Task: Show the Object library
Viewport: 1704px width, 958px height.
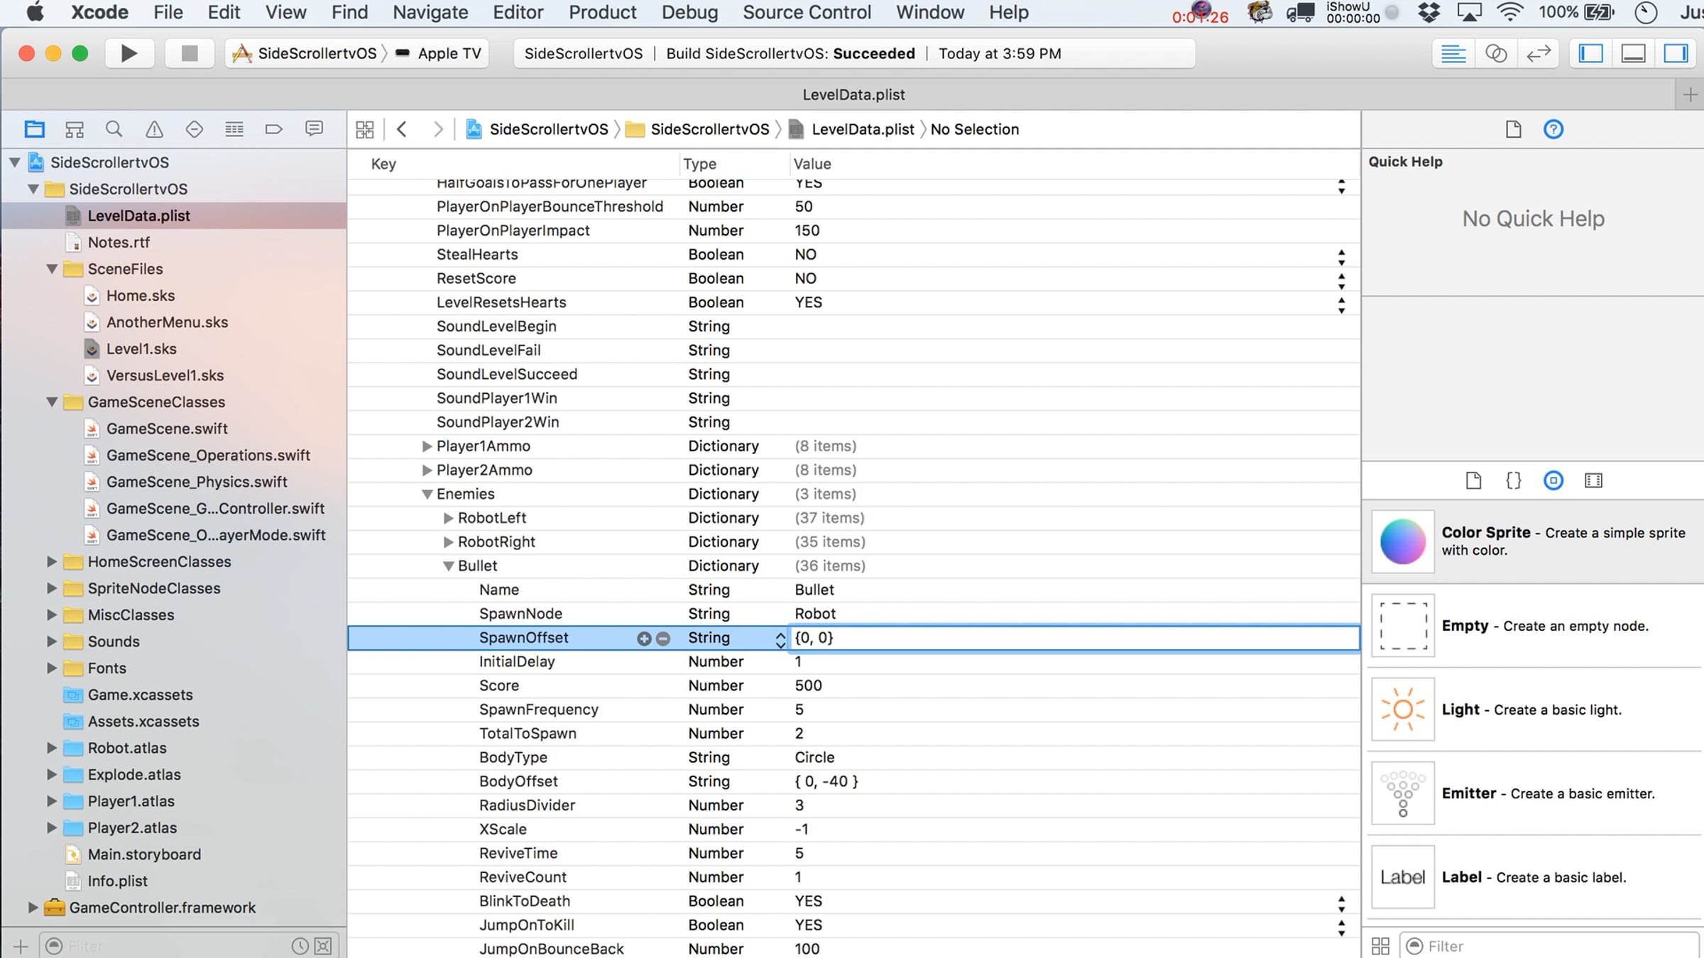Action: [x=1553, y=480]
